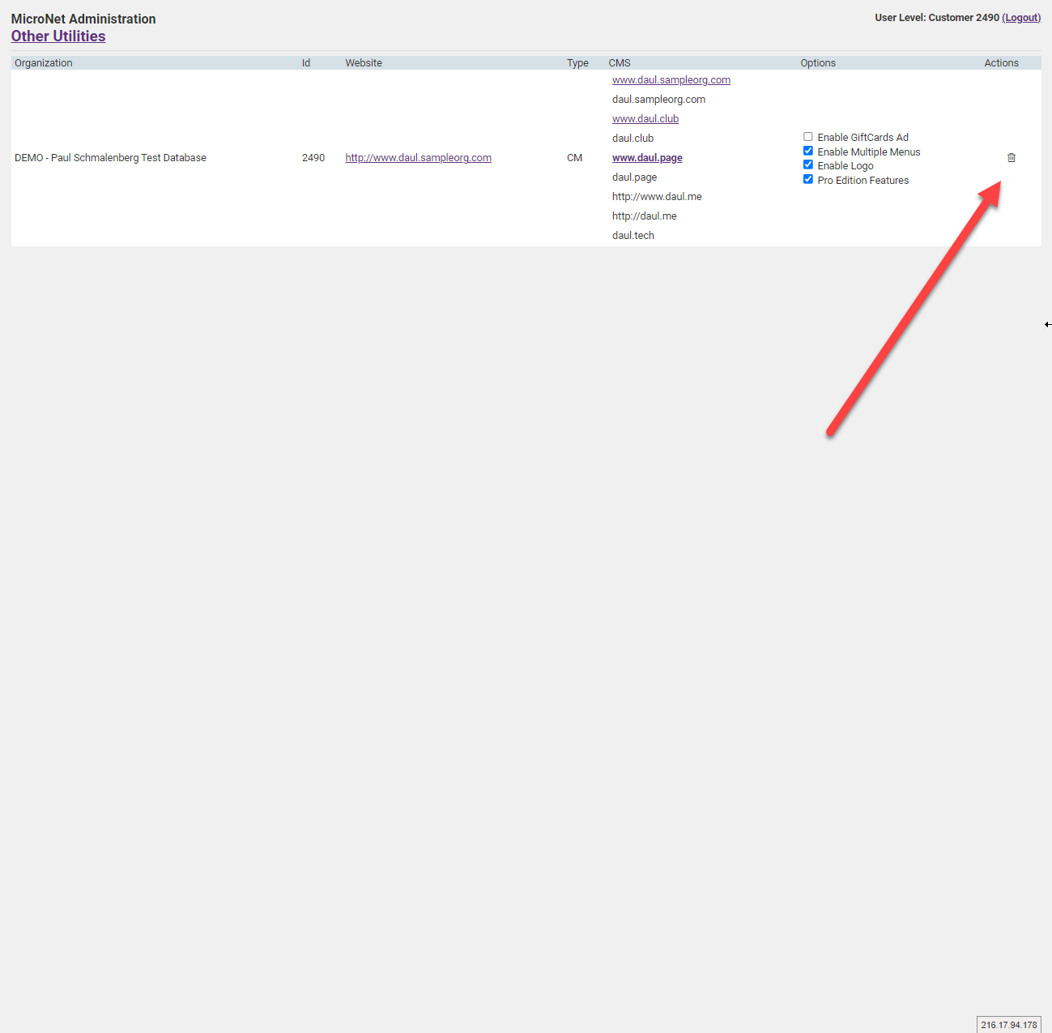Viewport: 1052px width, 1033px height.
Task: Click the small left arrow at right edge
Action: click(x=1047, y=325)
